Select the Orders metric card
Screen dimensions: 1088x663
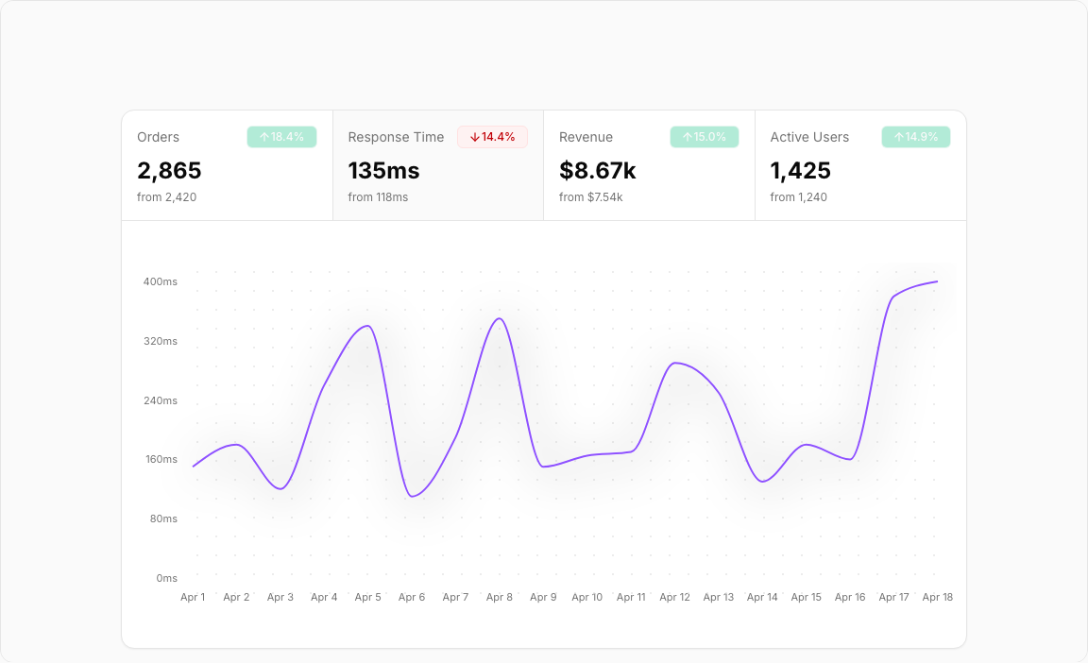(x=227, y=166)
